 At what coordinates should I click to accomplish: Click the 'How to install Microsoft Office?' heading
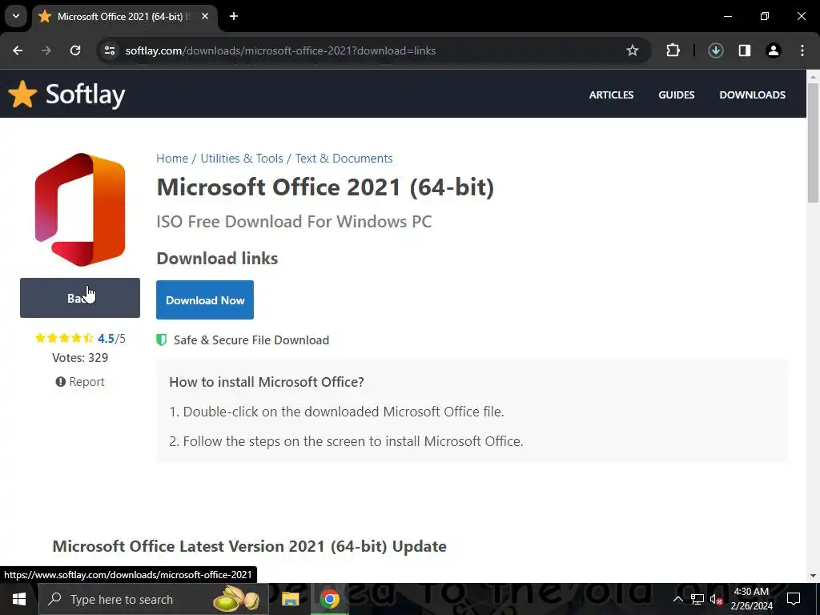pos(266,382)
